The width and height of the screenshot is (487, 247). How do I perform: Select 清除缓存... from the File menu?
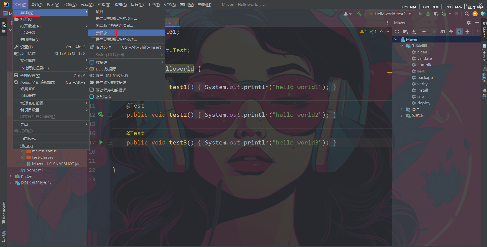(51, 96)
